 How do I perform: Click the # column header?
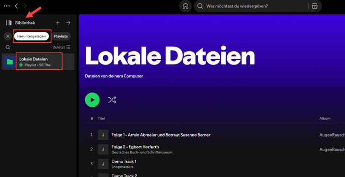[x=92, y=118]
